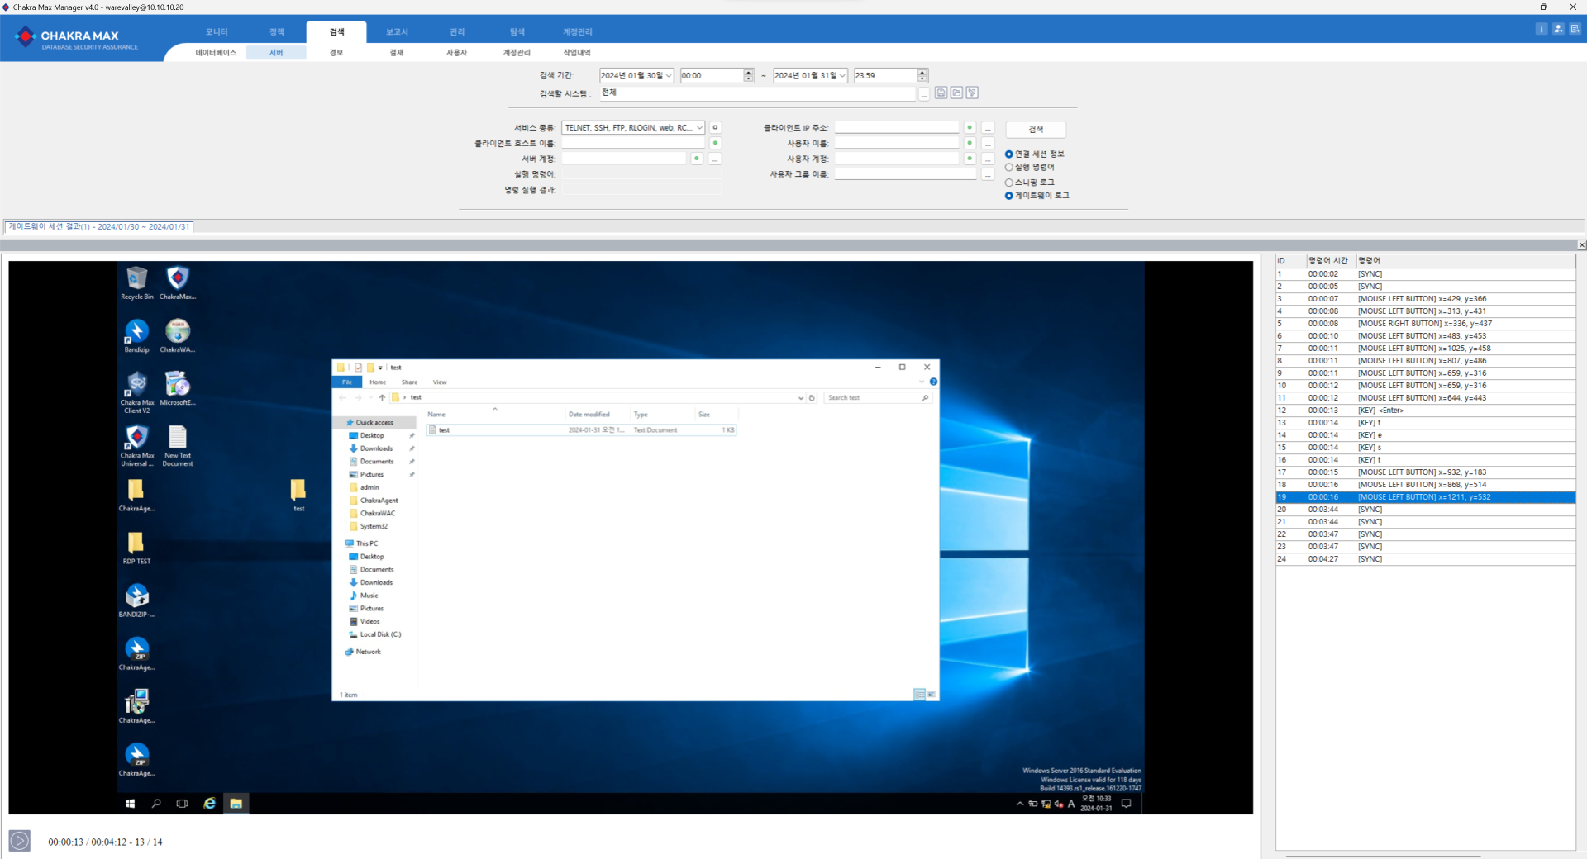The width and height of the screenshot is (1587, 859).
Task: Click the save search condition disk icon
Action: pyautogui.click(x=941, y=93)
